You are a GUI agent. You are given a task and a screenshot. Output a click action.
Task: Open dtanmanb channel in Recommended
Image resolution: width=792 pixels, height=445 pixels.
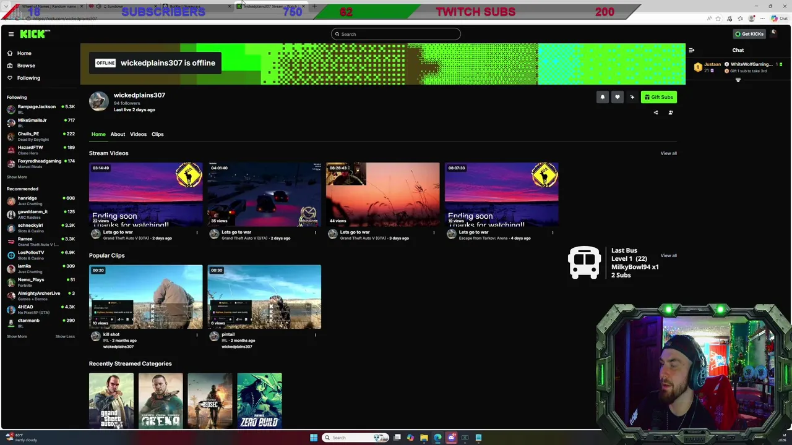pyautogui.click(x=41, y=323)
